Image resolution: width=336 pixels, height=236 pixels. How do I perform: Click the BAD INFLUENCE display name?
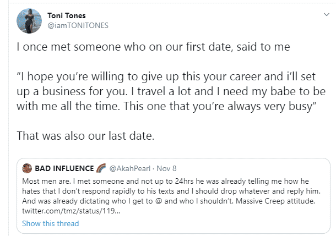coord(64,168)
